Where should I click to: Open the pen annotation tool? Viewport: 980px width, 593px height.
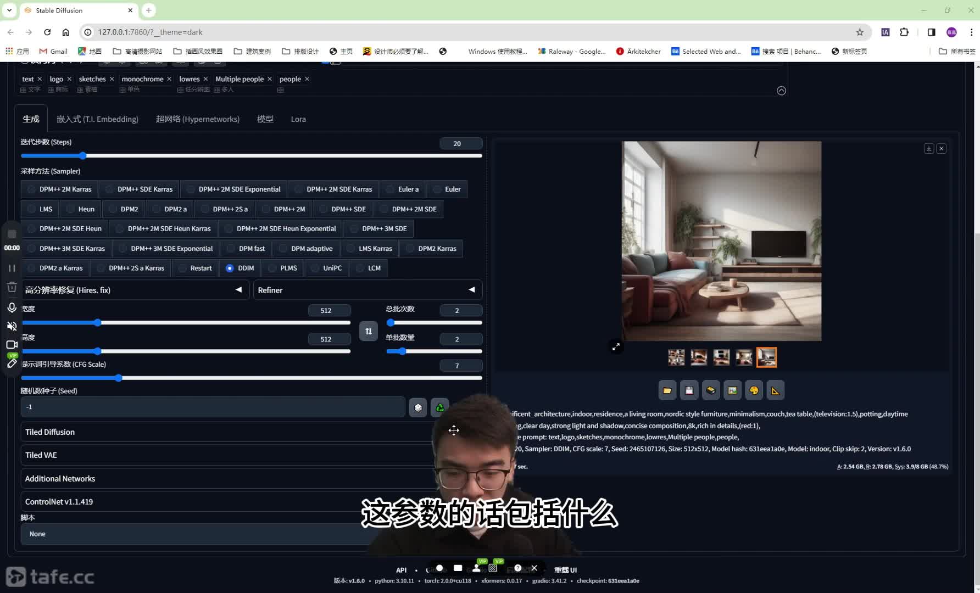click(12, 363)
